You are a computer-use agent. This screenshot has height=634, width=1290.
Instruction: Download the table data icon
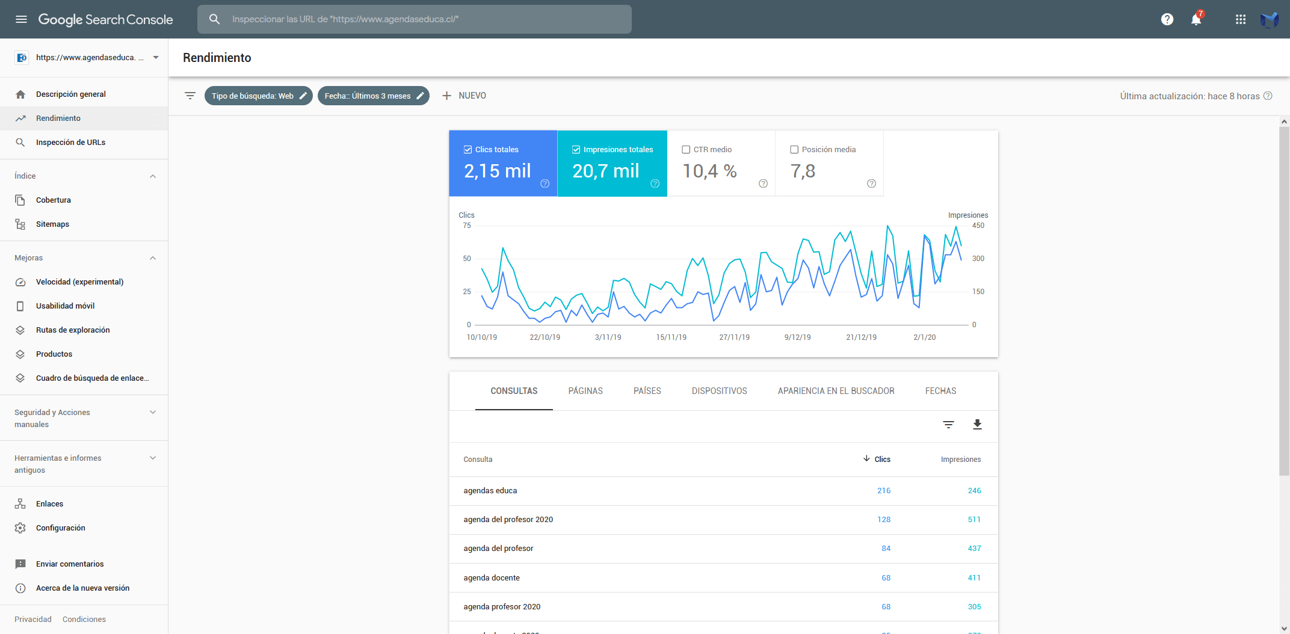(977, 425)
